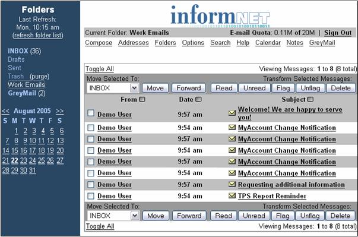The height and width of the screenshot is (237, 358).
Task: Click Unflag button above the message list
Action: click(x=311, y=88)
